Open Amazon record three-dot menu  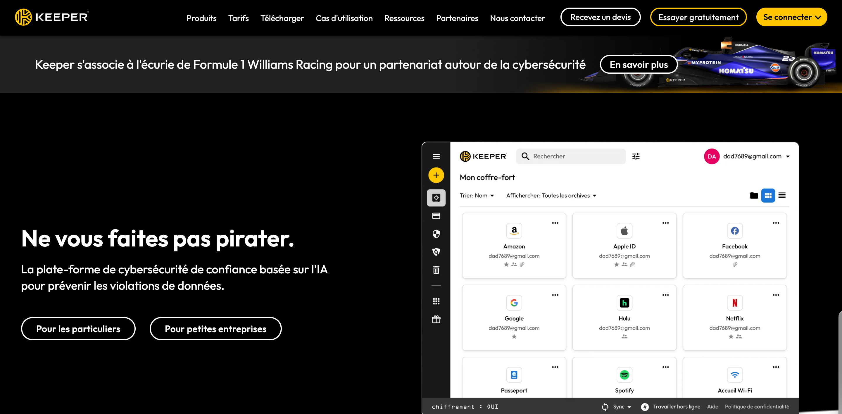coord(555,223)
